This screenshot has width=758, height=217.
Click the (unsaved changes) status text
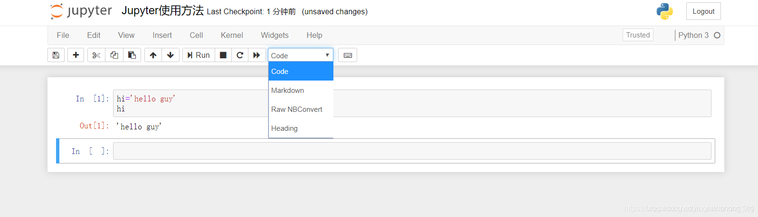[x=335, y=11]
